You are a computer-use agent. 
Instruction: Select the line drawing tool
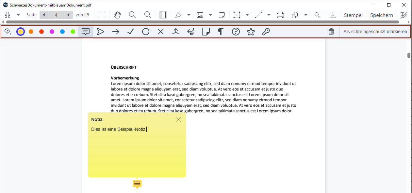pyautogui.click(x=258, y=15)
